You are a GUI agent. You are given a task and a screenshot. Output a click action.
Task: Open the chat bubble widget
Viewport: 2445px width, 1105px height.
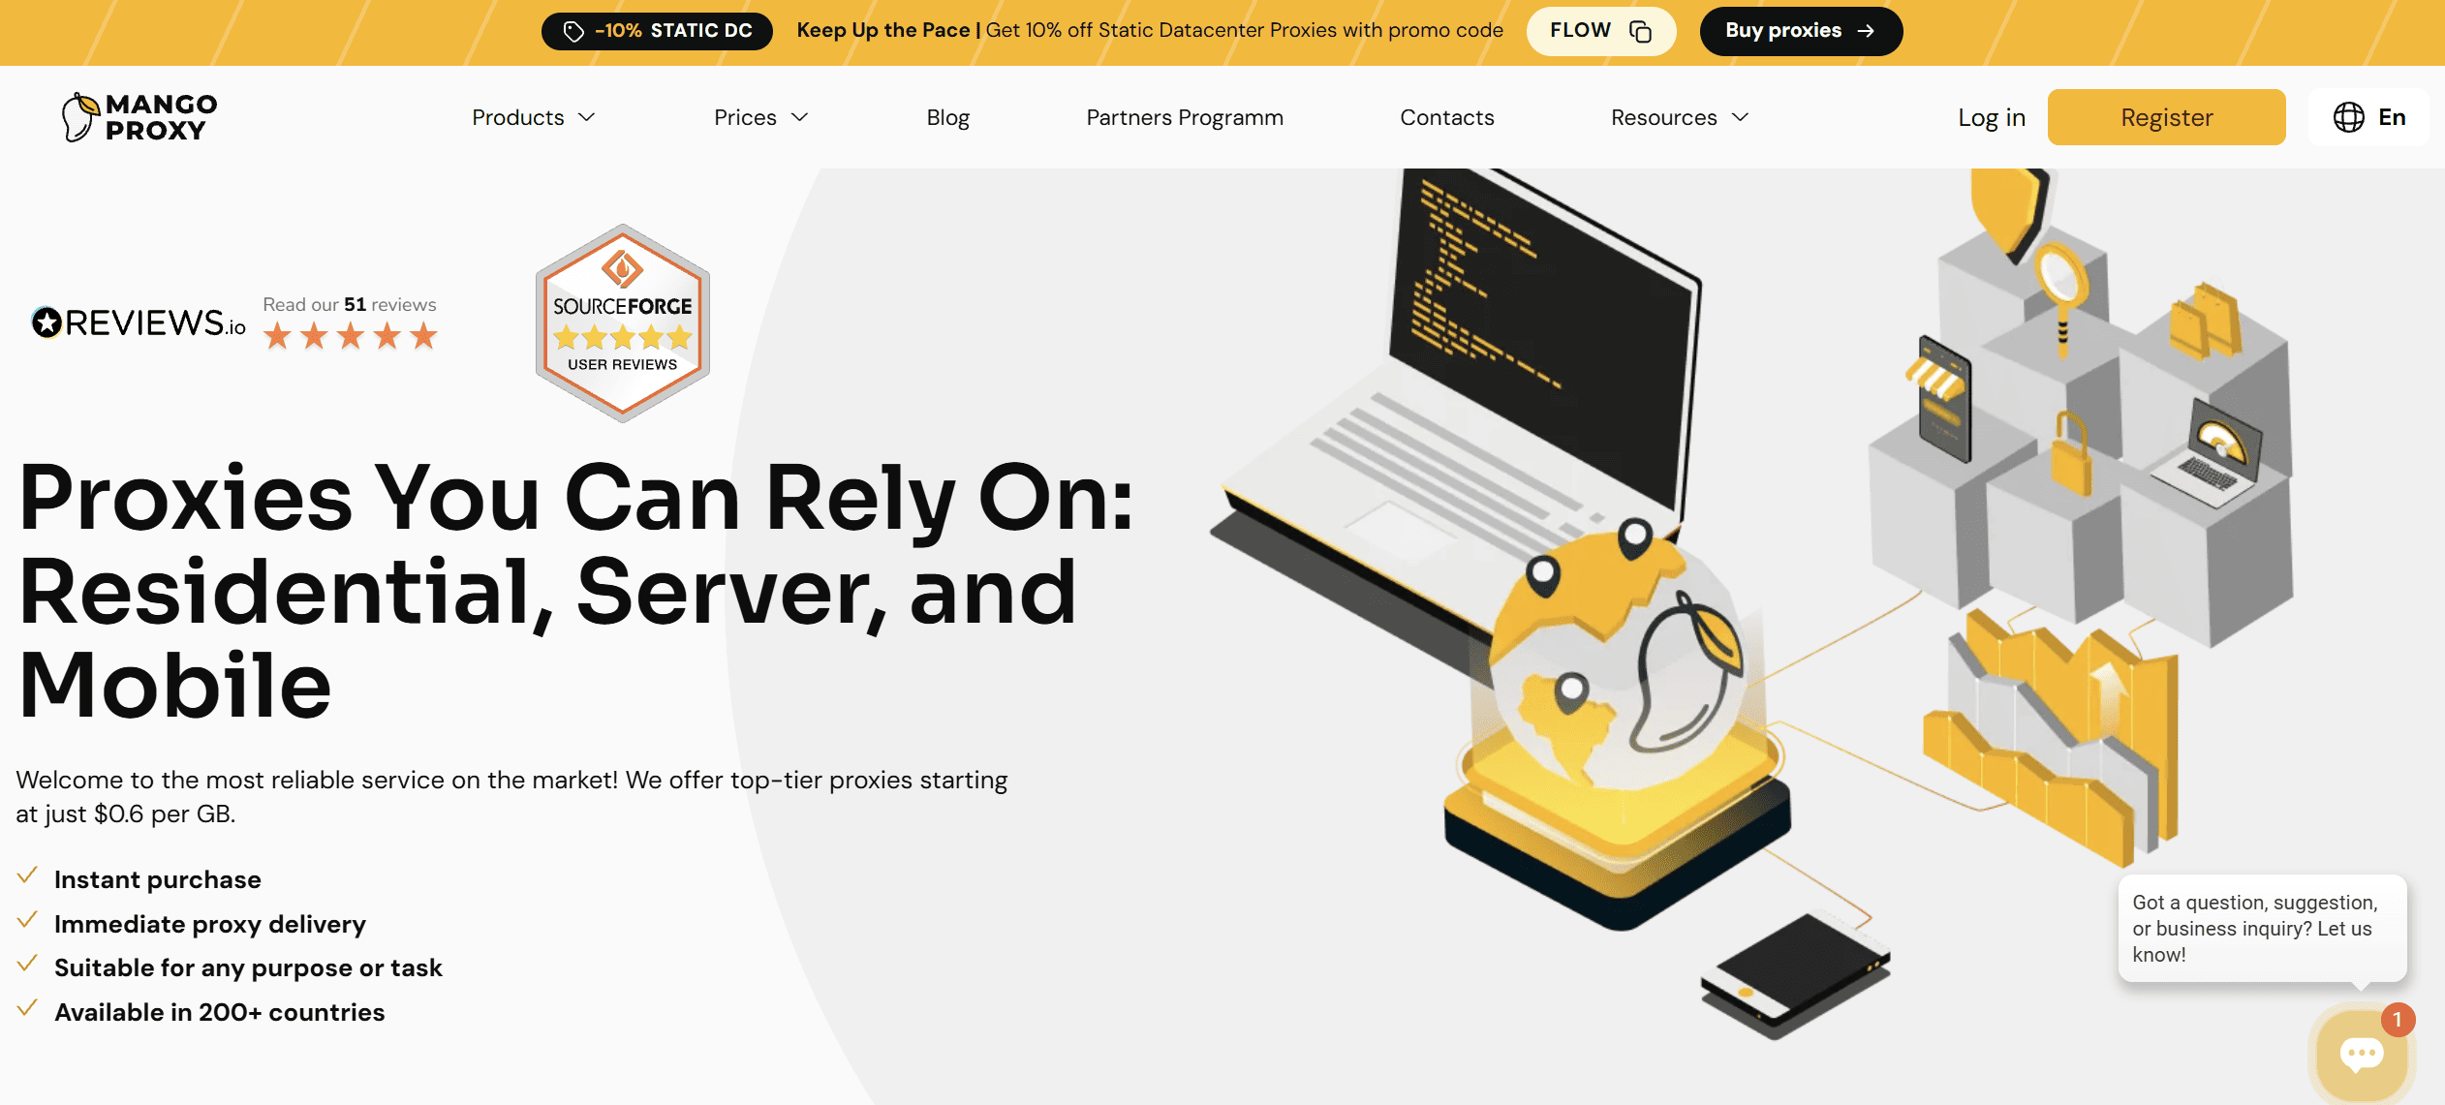(x=2362, y=1054)
